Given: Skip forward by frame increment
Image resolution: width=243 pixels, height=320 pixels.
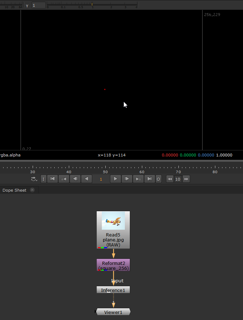Looking at the screenshot, I should [x=186, y=179].
